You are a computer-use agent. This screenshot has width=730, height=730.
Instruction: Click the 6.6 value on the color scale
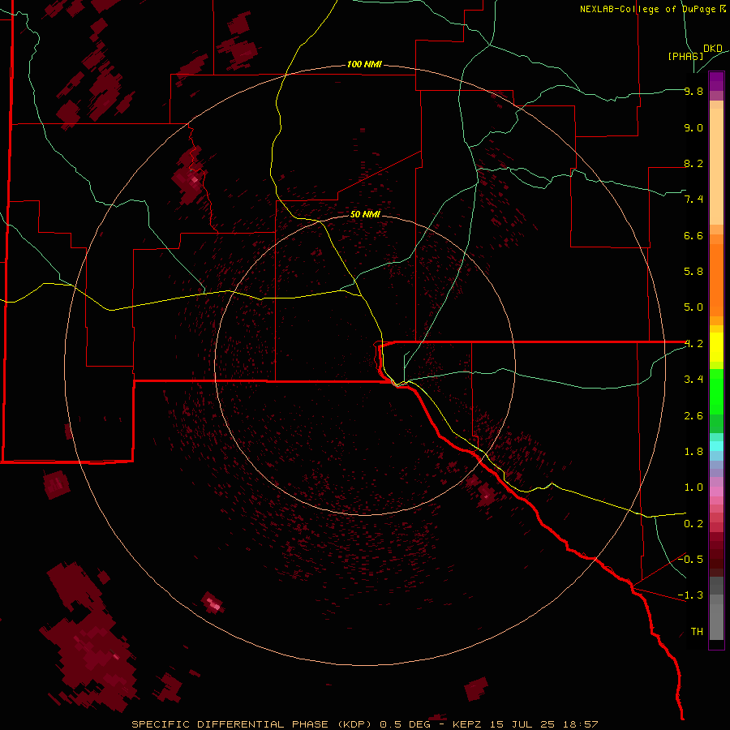coord(693,235)
